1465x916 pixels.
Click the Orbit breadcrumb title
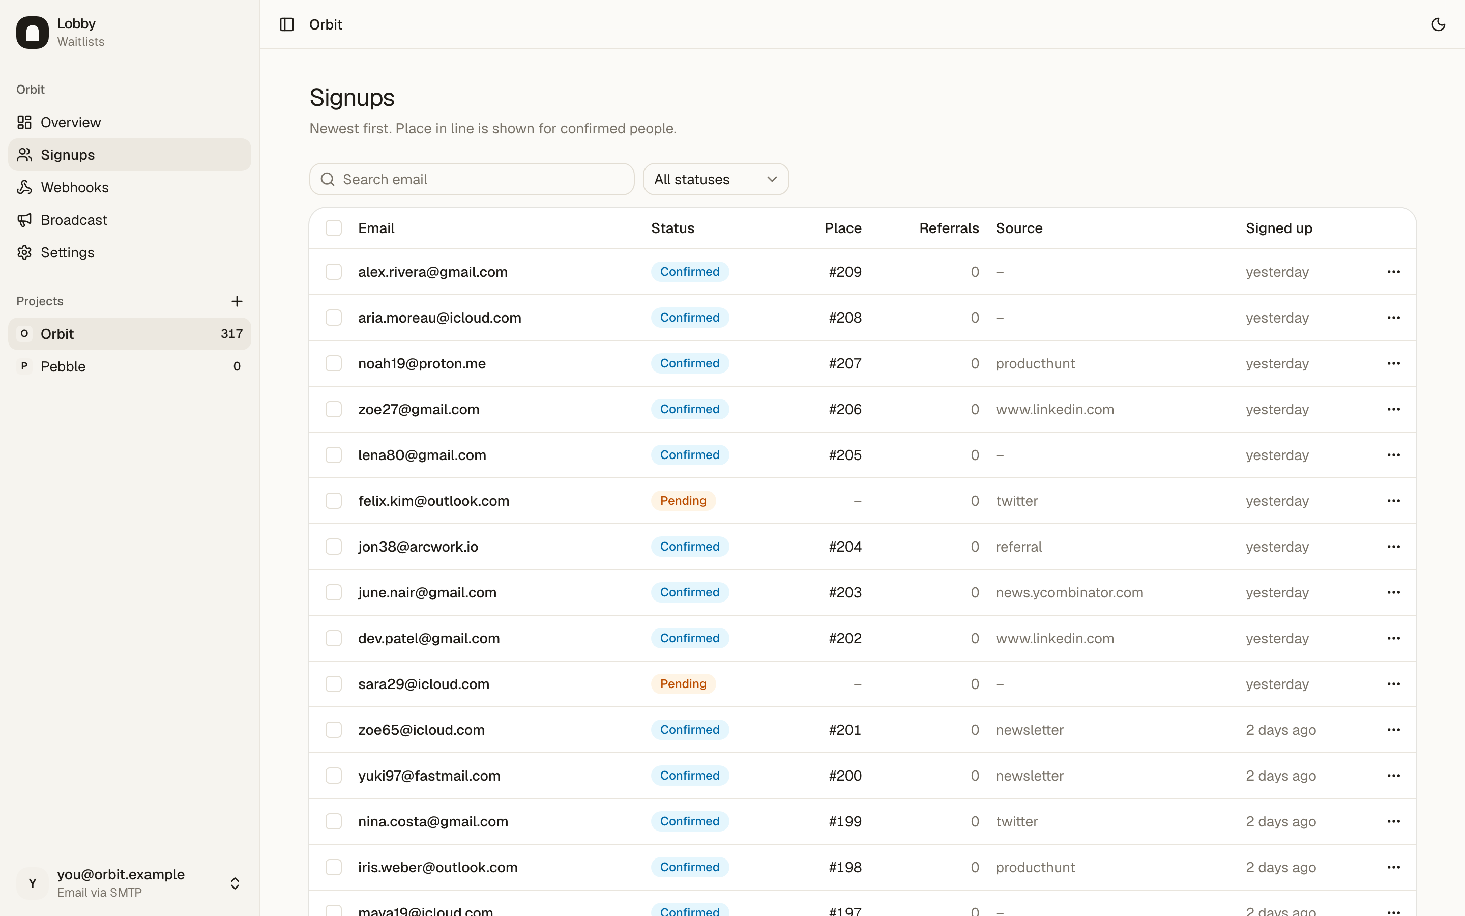coord(326,24)
